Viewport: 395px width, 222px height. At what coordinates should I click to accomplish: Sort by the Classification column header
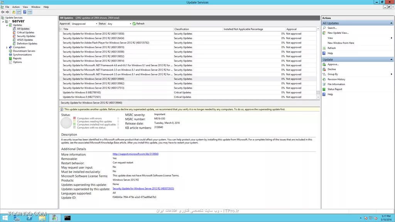point(198,29)
